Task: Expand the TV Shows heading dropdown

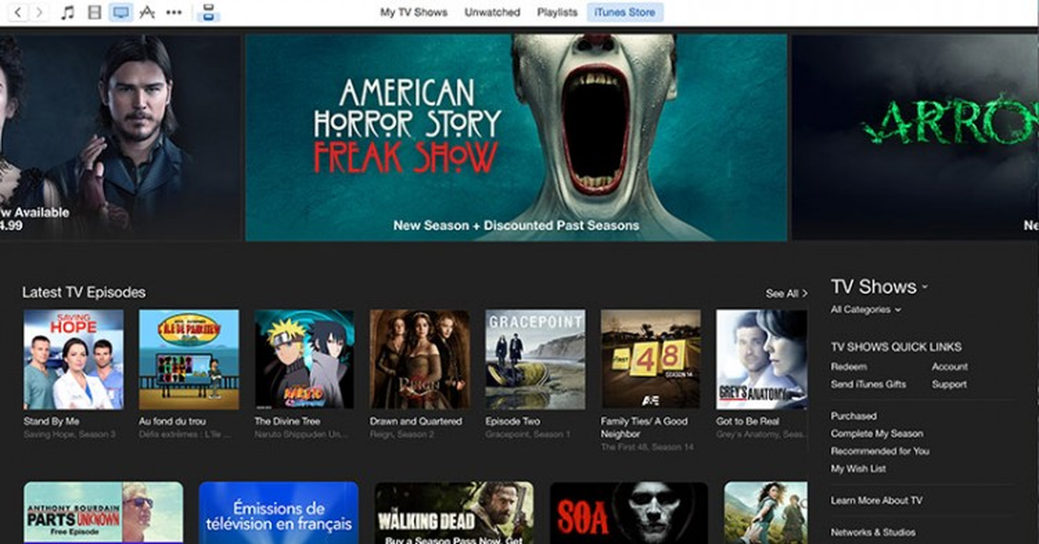Action: tap(879, 286)
